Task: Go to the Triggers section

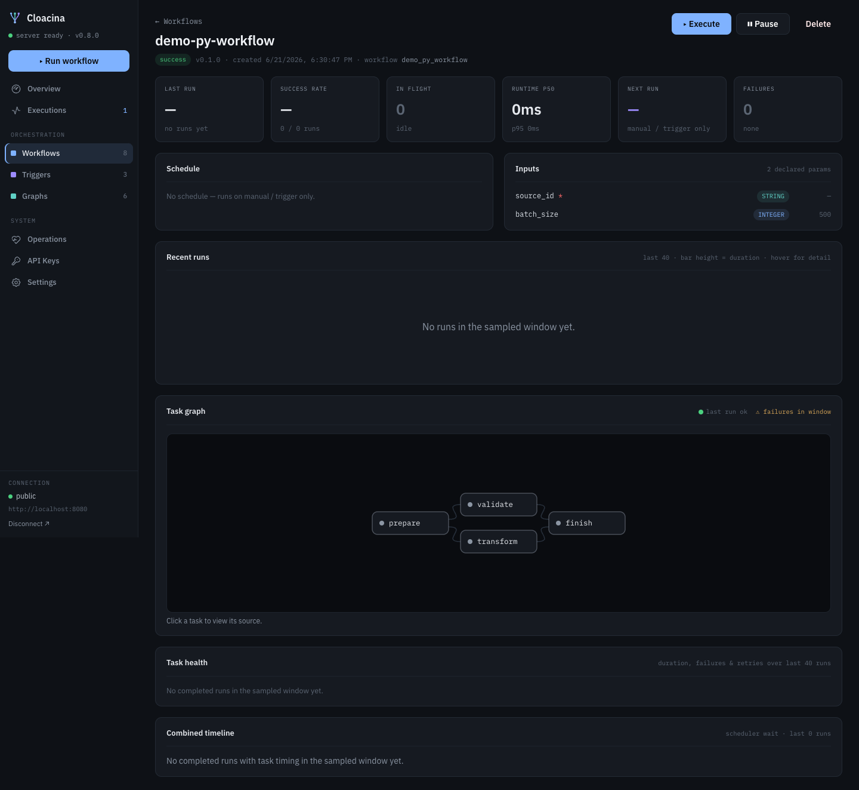Action: tap(69, 175)
